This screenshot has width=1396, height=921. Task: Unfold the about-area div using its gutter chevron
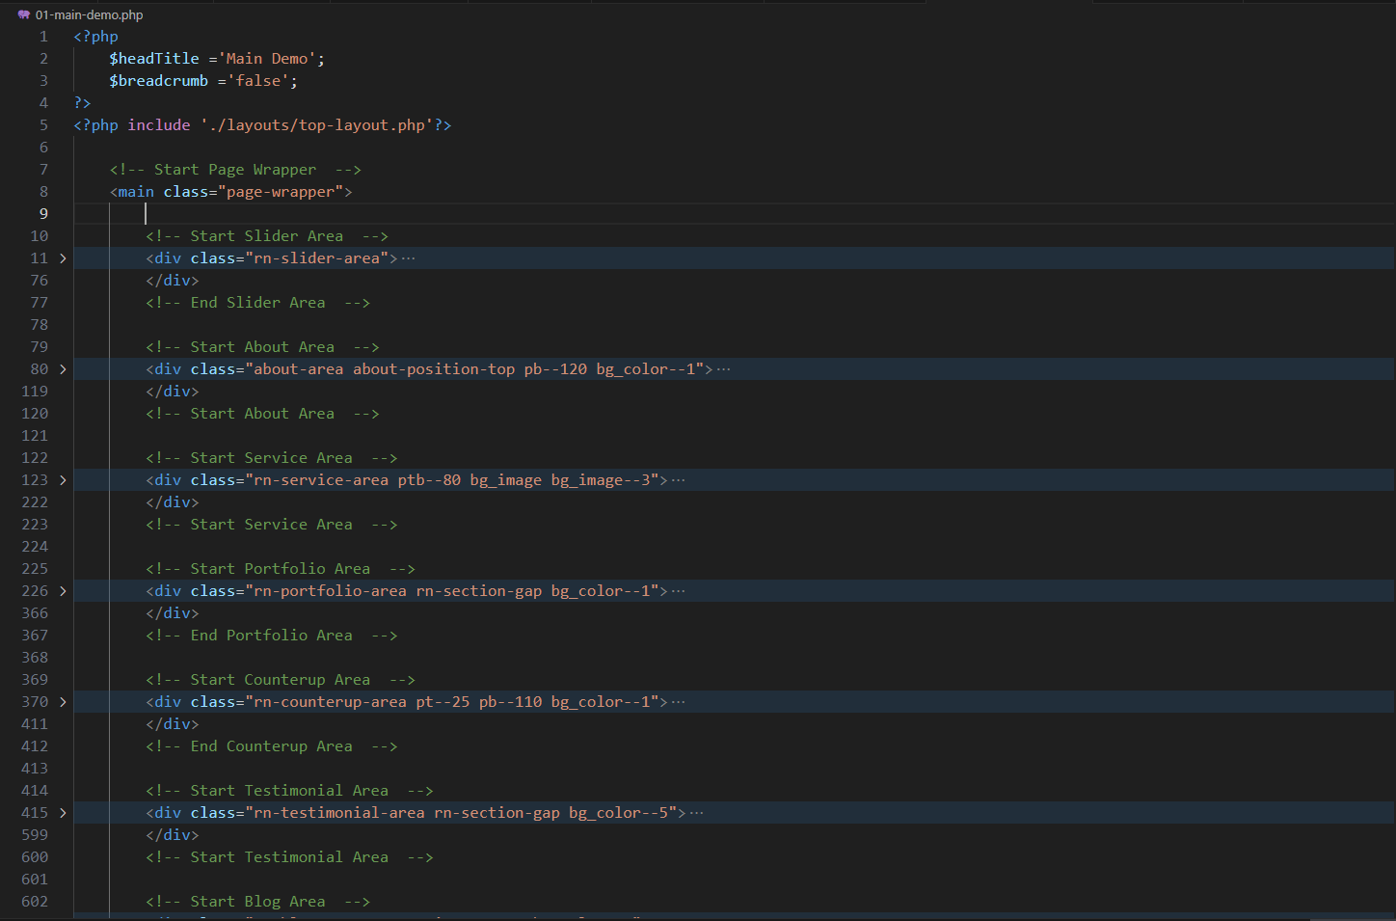click(64, 369)
